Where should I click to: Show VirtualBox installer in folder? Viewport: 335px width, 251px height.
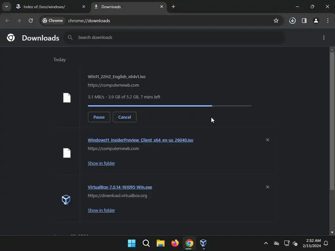[x=101, y=210]
